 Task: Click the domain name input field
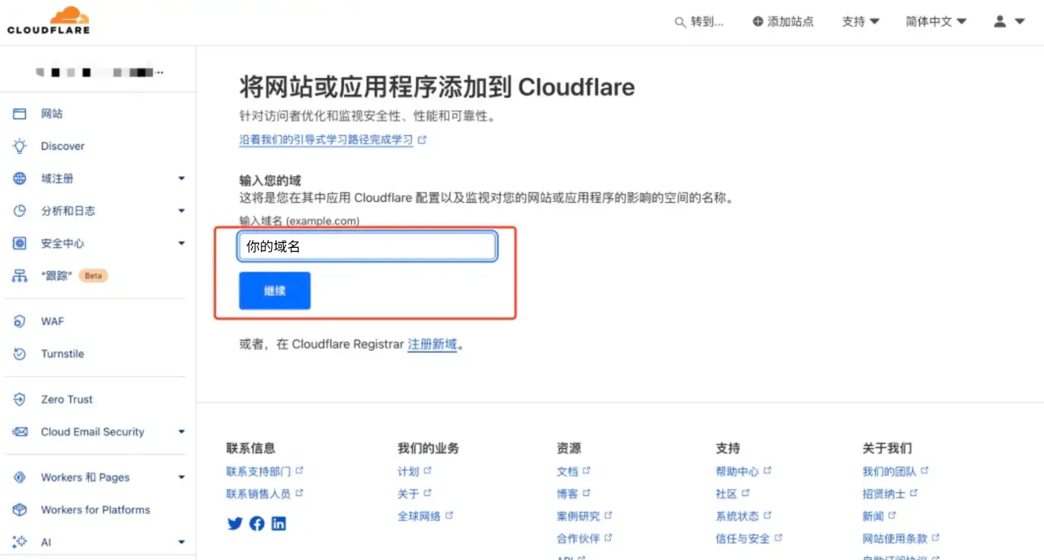coord(367,247)
